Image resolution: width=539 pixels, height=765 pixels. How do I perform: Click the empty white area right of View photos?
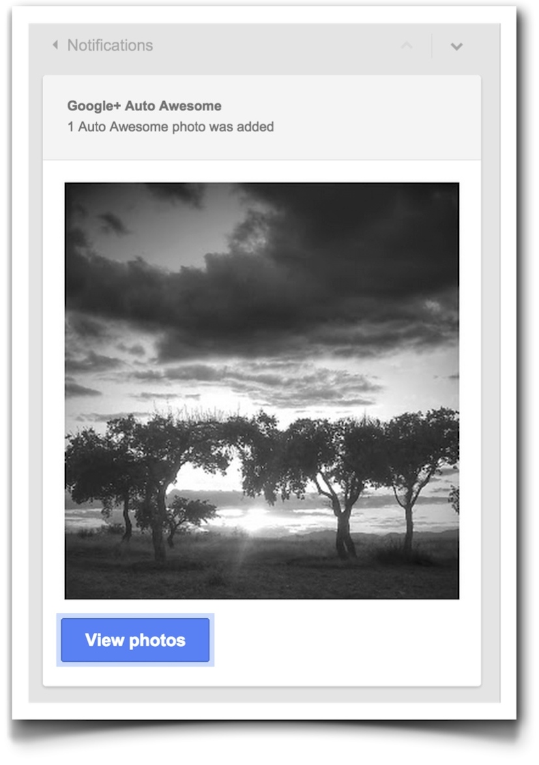click(346, 640)
